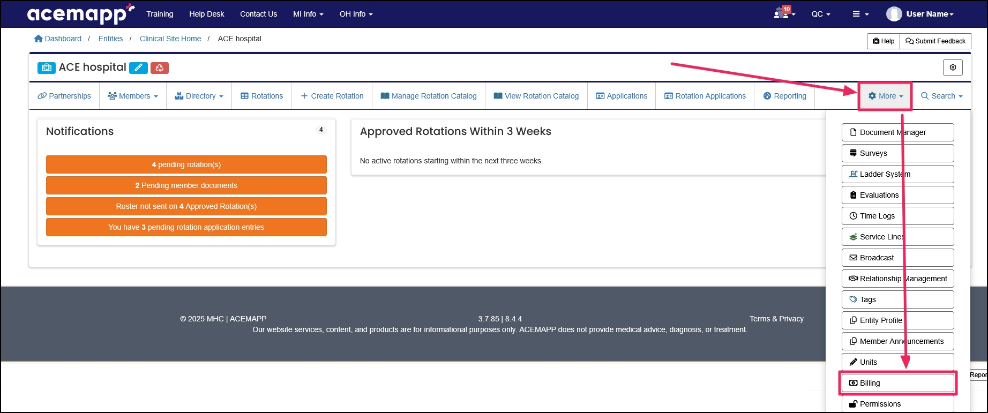Screen dimensions: 988x413
Task: Click the blue pencil edit icon beside ACE hospital
Action: [x=138, y=67]
